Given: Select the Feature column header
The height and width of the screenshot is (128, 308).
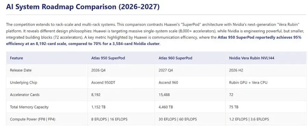Looking at the screenshot, I should [x=16, y=58].
